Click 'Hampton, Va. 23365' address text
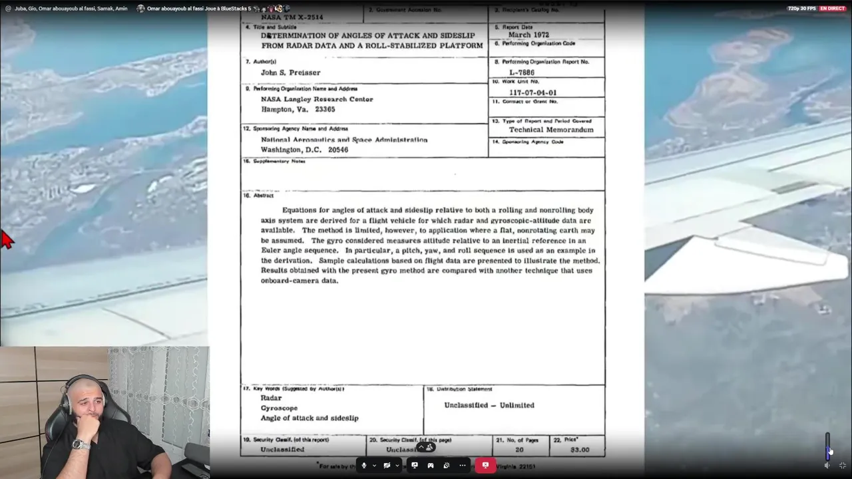Viewport: 852px width, 479px height. click(298, 109)
